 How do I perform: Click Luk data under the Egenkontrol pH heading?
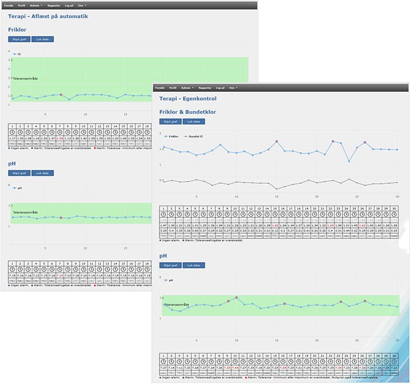tap(193, 265)
